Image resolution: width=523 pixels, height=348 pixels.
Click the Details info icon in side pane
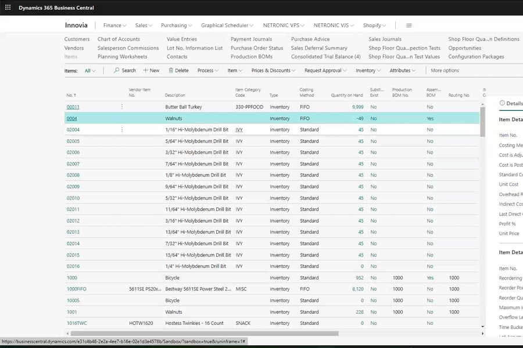coord(502,103)
